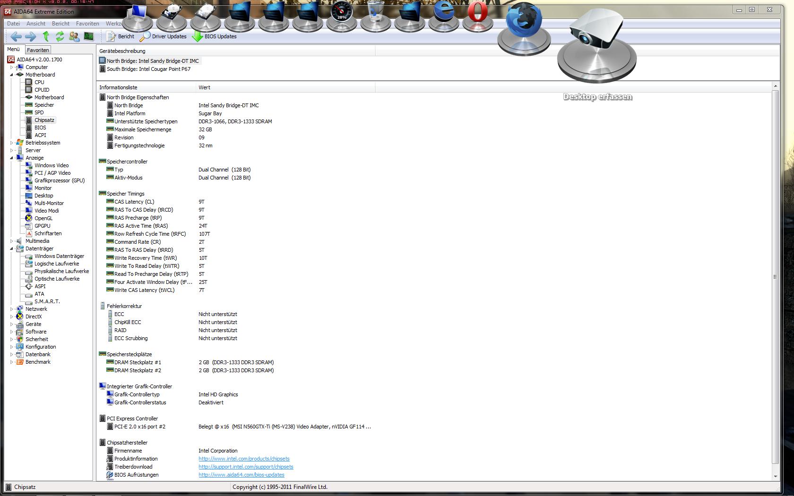
Task: Click BIOS Updates in the toolbar
Action: 215,36
